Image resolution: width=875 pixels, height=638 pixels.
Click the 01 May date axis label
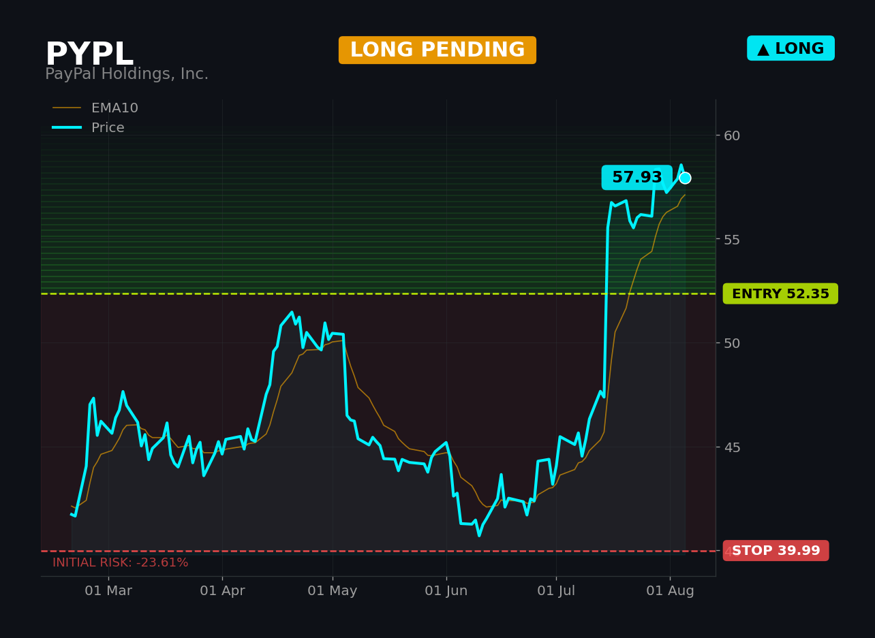pos(333,591)
